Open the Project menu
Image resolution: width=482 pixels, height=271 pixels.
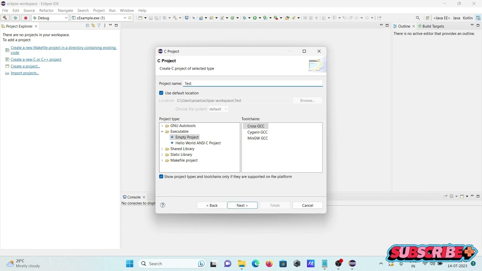[99, 10]
